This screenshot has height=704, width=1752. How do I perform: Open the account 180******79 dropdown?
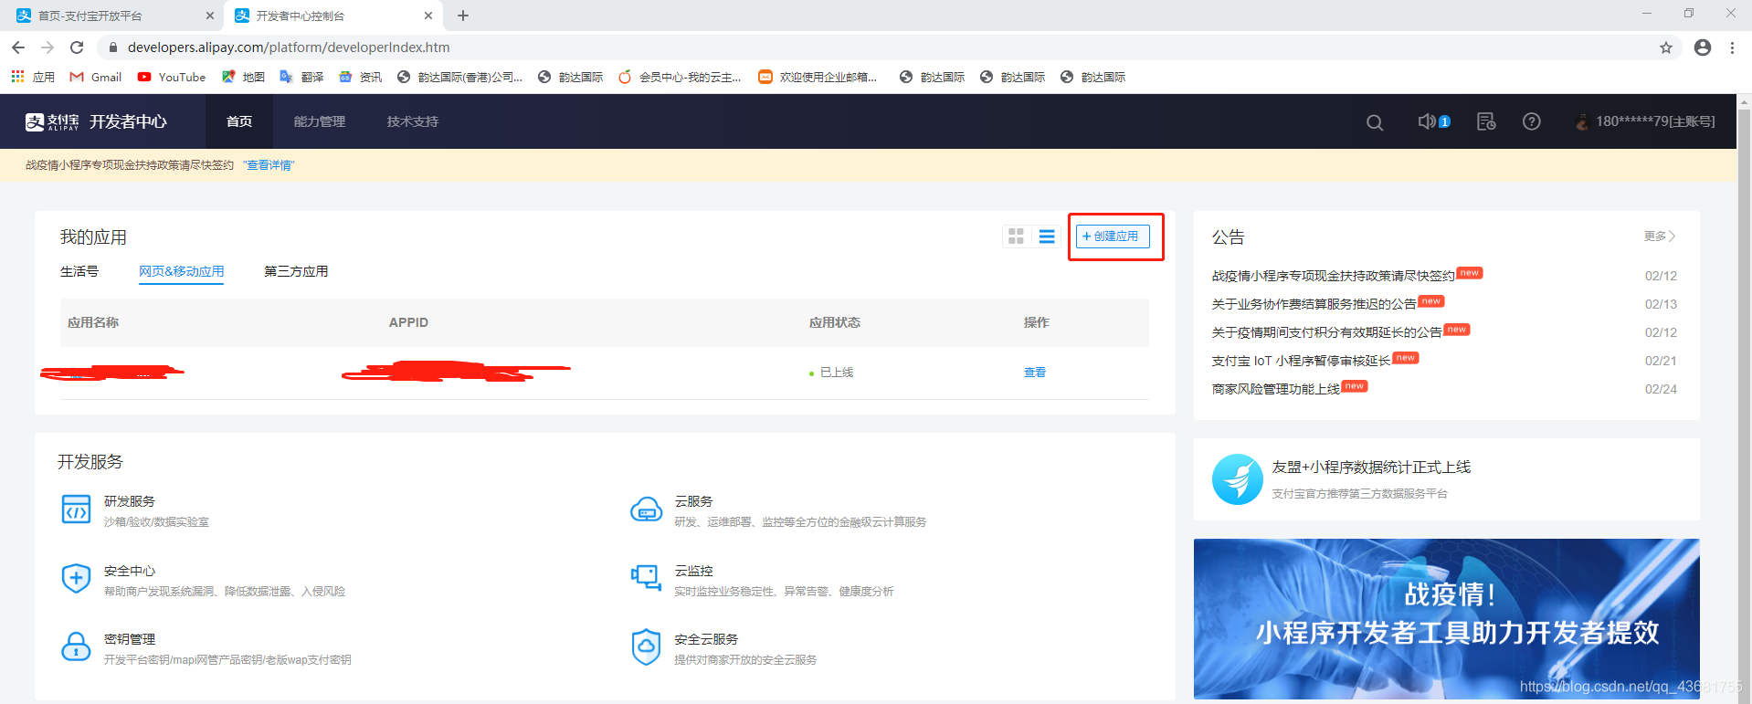pyautogui.click(x=1646, y=121)
